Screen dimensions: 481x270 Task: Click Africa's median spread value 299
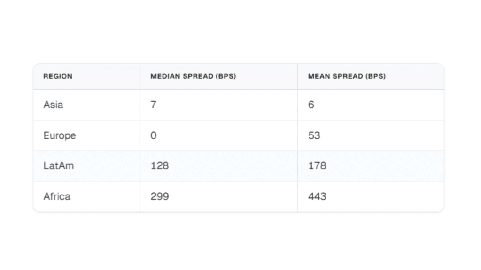[x=159, y=196]
